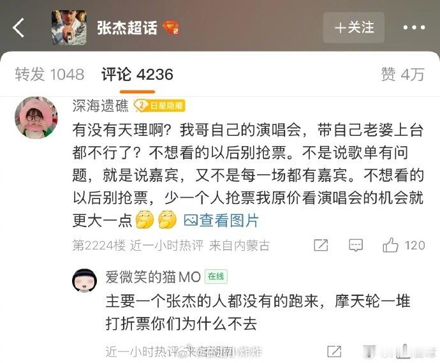This screenshot has width=440, height=363.
Task: Follow 张杰超话 with the 关注 button
Action: pos(353,27)
